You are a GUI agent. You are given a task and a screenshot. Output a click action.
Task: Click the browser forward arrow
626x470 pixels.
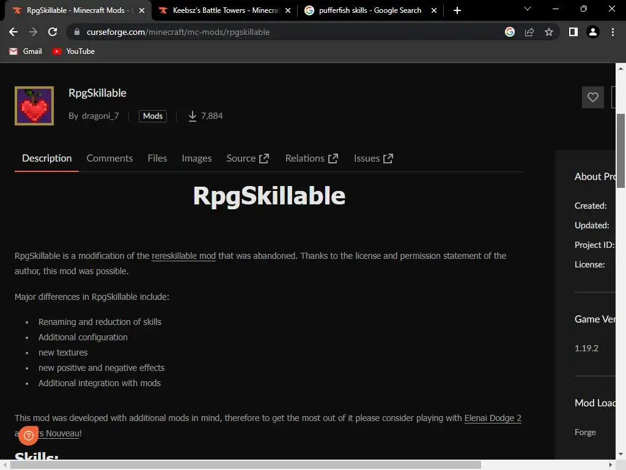[x=33, y=32]
